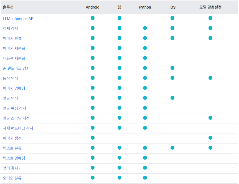Screen dimensions: 239x184
Task: Click the 모델 맞춤설정 dot for 동작 인식
Action: [210, 78]
